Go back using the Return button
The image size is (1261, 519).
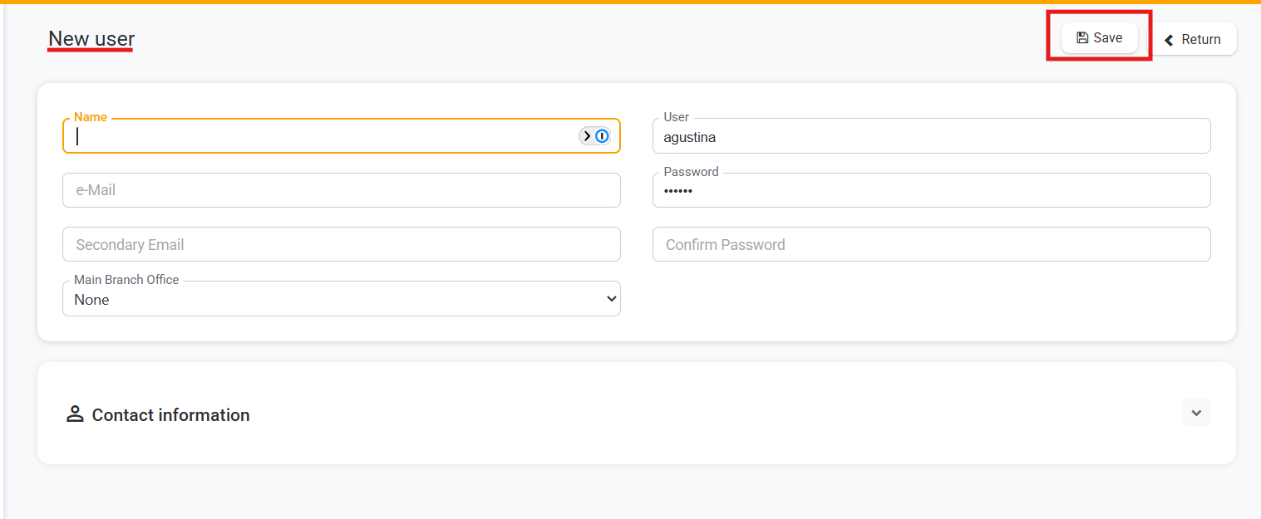point(1193,39)
